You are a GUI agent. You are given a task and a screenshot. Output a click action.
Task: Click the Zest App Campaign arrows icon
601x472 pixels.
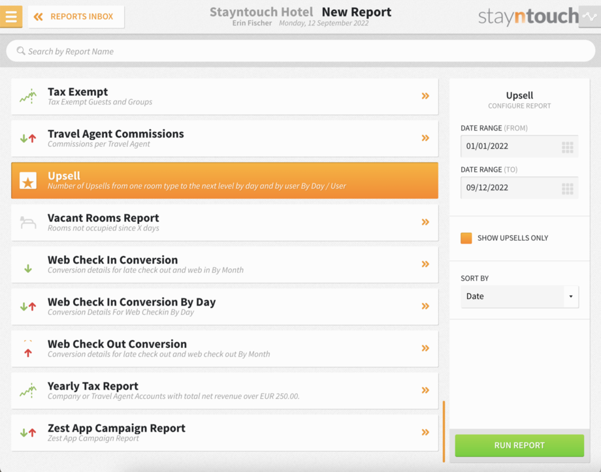[28, 433]
